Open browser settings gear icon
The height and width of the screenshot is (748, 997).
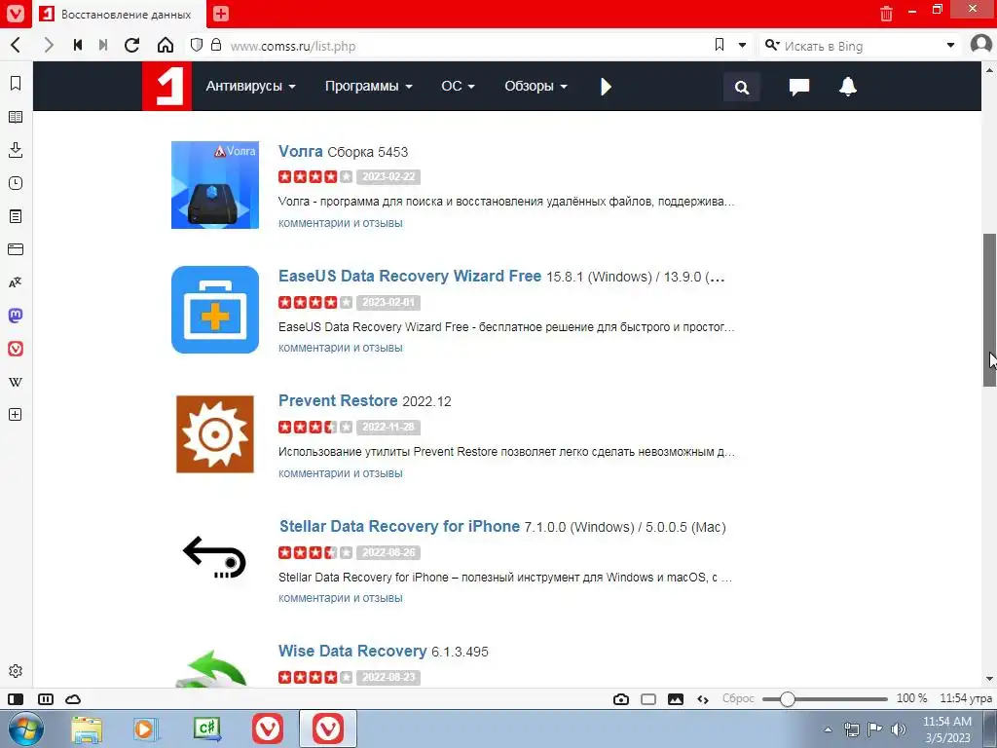click(x=16, y=671)
